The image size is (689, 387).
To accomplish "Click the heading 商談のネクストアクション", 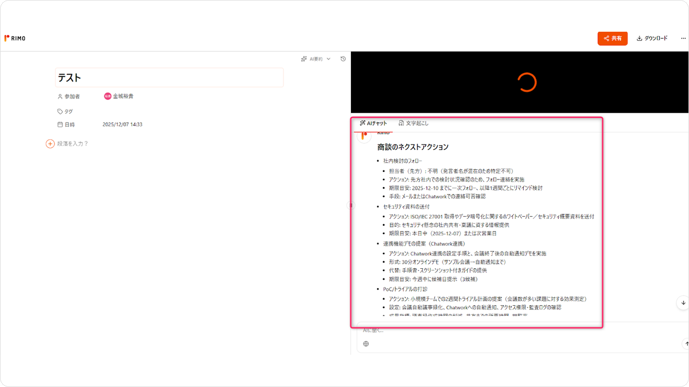I will click(x=413, y=147).
